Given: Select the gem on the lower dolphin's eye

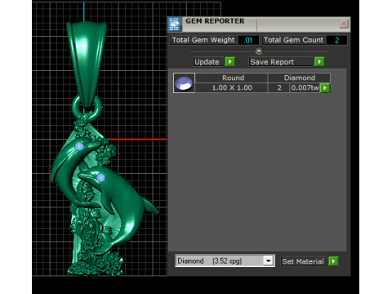Looking at the screenshot, I should (x=100, y=177).
